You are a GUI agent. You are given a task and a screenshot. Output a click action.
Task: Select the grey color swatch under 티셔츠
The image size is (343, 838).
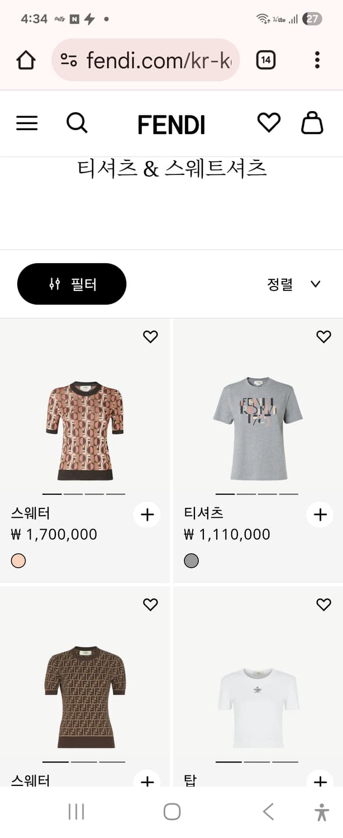tap(190, 560)
